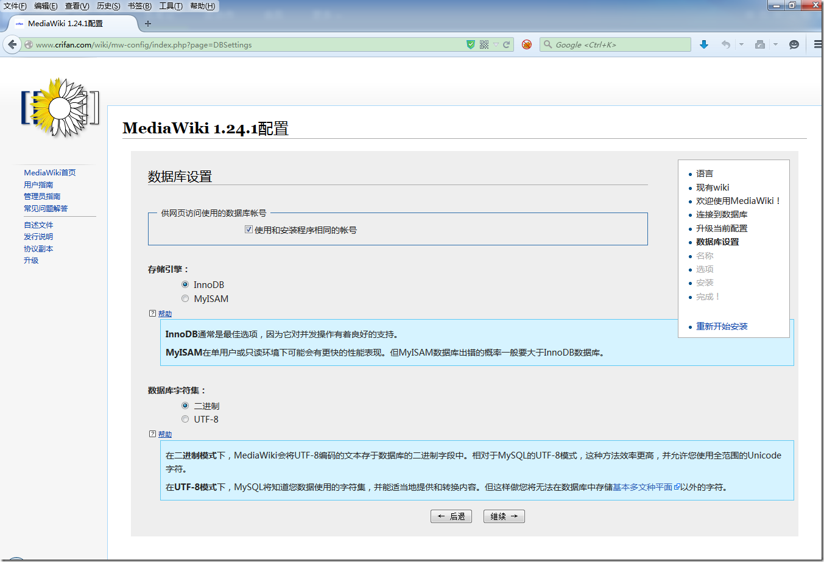
Task: Open the 发行说明 sidebar link
Action: 38,236
